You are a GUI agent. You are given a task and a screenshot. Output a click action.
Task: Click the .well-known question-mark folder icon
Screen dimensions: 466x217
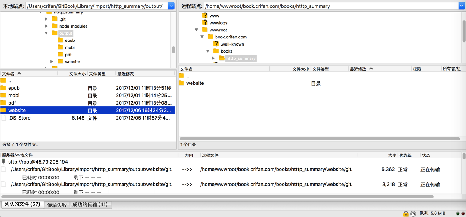tap(216, 44)
